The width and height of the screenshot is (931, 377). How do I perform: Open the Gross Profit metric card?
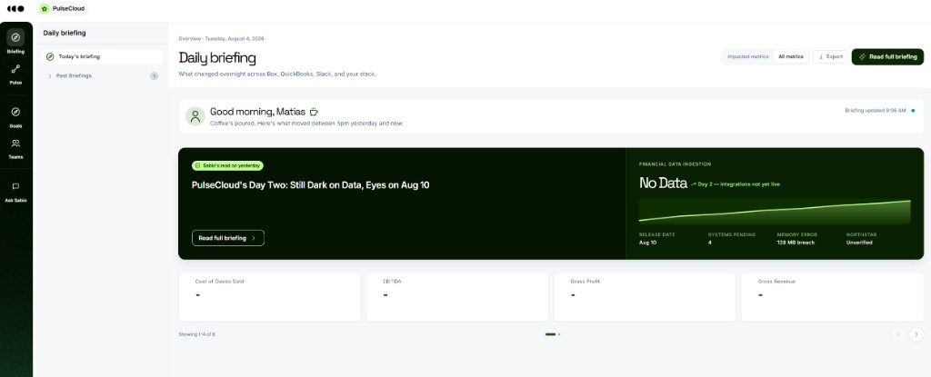click(x=645, y=297)
